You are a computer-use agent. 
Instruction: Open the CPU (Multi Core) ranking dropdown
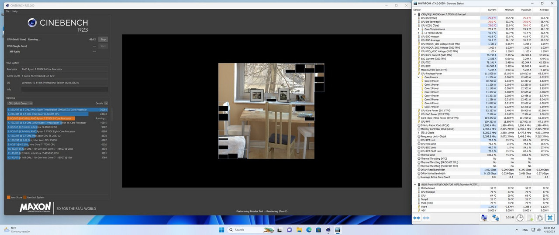pos(20,103)
